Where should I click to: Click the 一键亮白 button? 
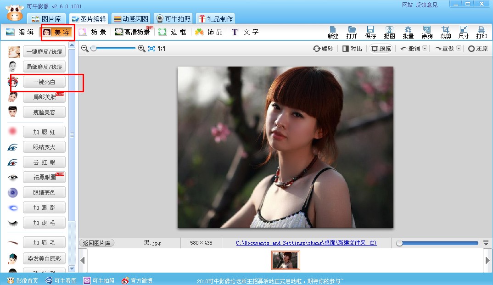tap(44, 82)
